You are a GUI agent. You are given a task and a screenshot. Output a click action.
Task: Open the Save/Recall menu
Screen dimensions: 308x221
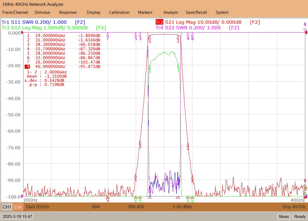click(x=196, y=12)
